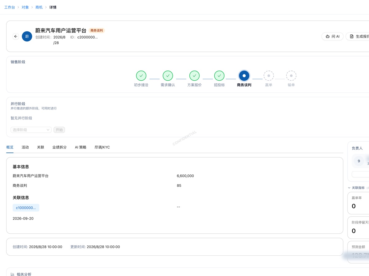Click the 生成报价 button

click(358, 36)
